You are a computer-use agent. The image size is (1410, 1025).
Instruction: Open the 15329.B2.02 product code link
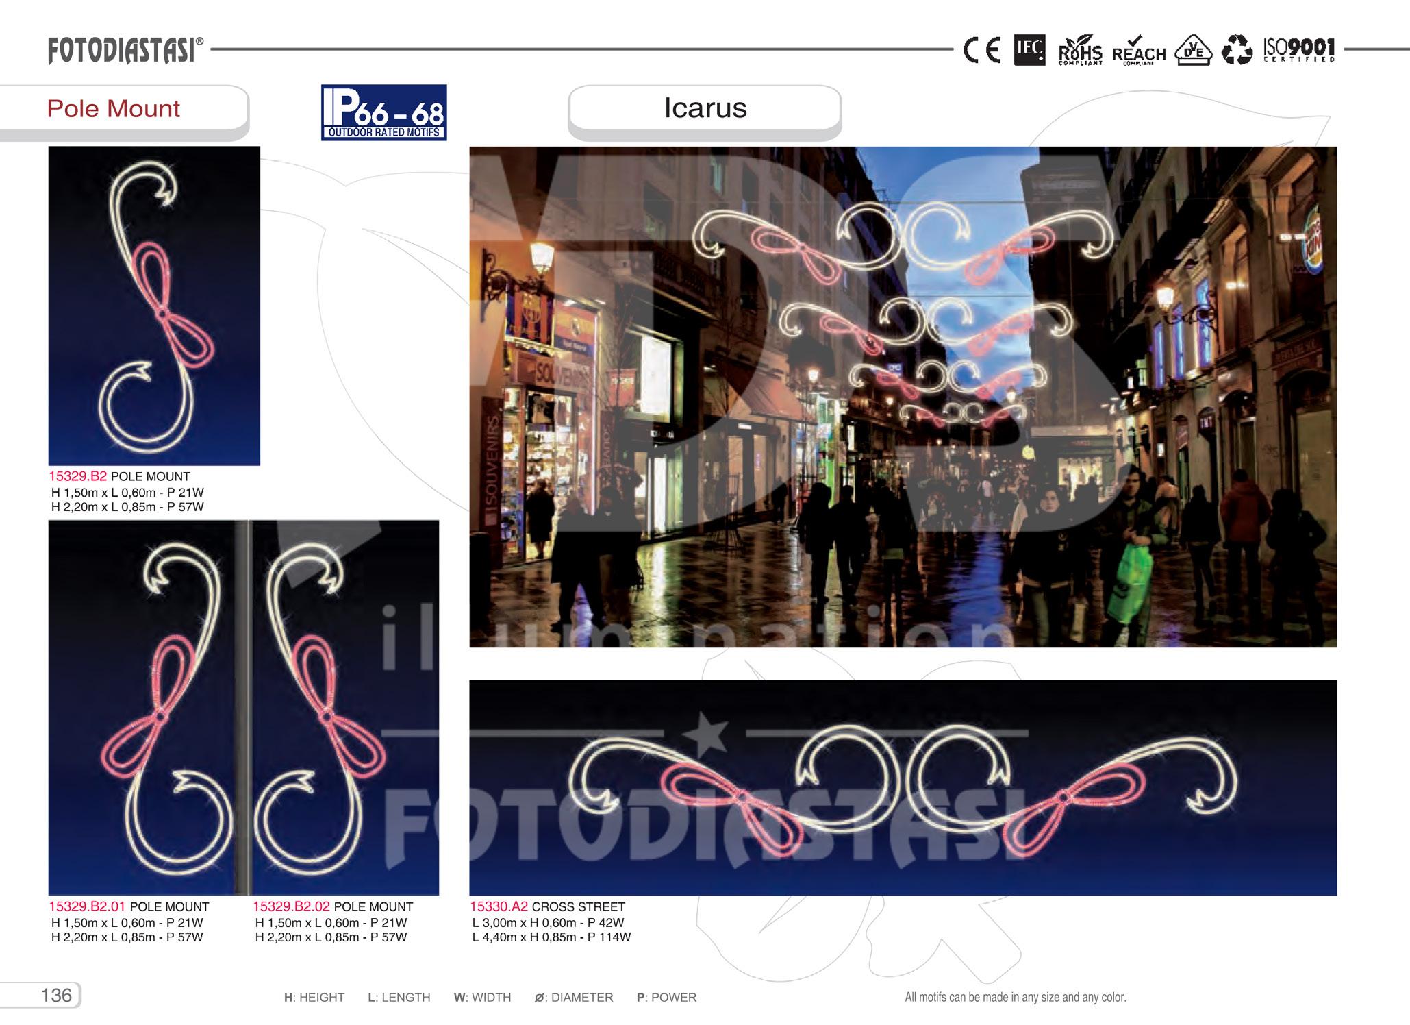pyautogui.click(x=291, y=906)
